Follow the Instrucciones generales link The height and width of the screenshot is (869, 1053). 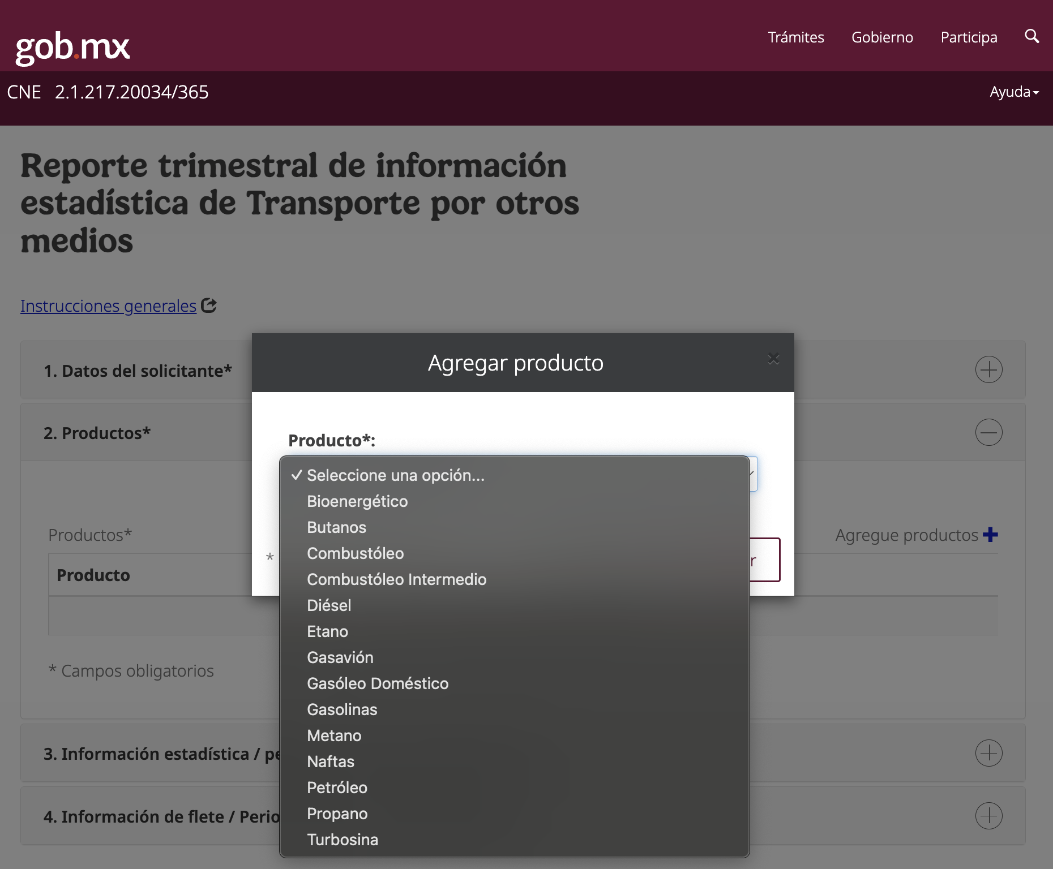coord(108,306)
